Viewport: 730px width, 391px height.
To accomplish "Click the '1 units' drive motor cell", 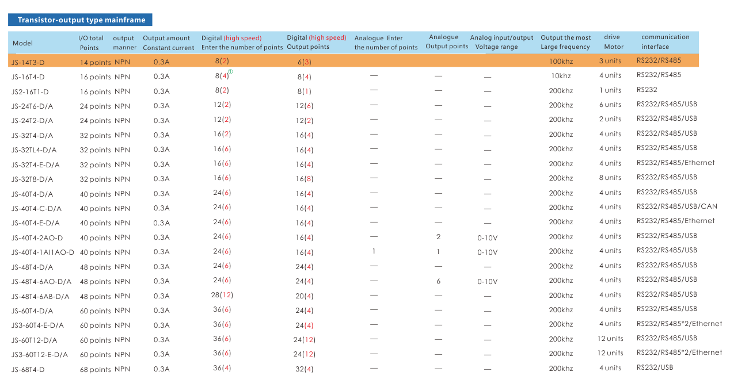I will coord(610,90).
